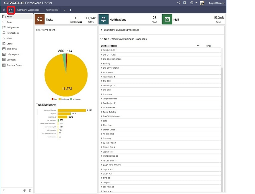Click the Tasks checklist icon on the orange tile
Viewport: 255px width, 194px height.
point(40,19)
